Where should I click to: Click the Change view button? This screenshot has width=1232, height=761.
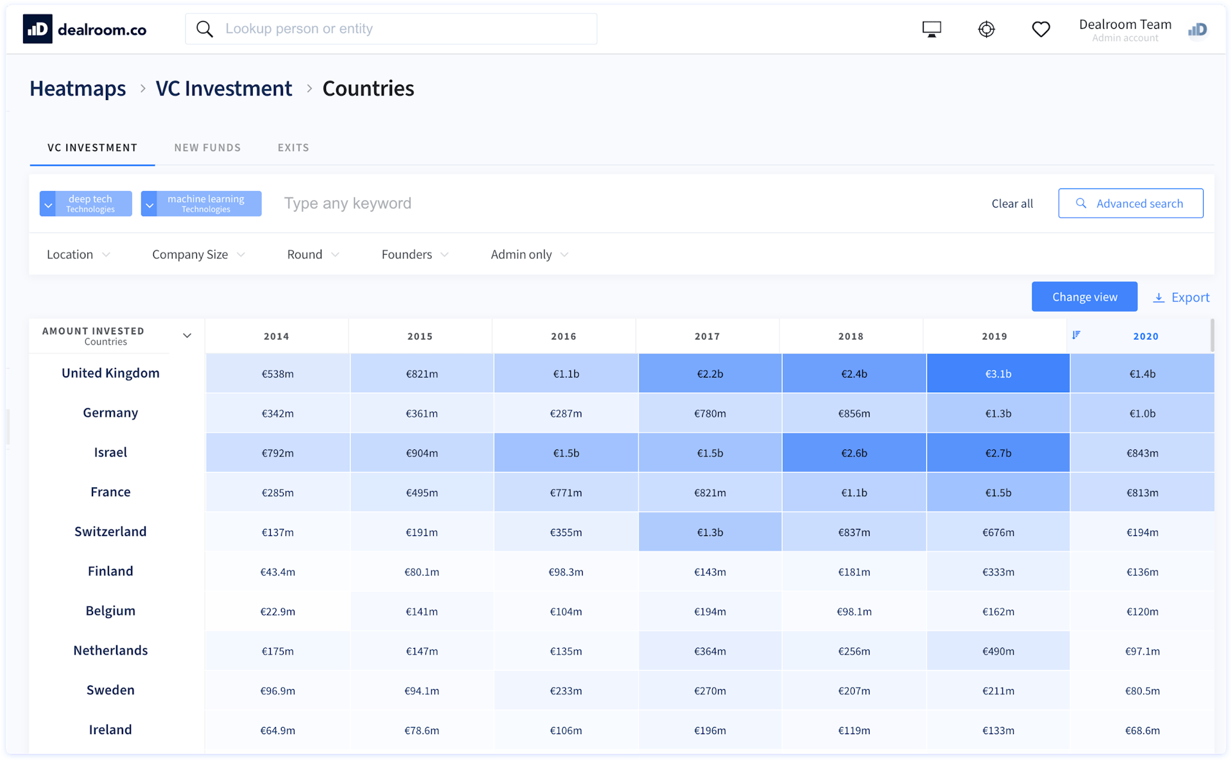[x=1084, y=296]
